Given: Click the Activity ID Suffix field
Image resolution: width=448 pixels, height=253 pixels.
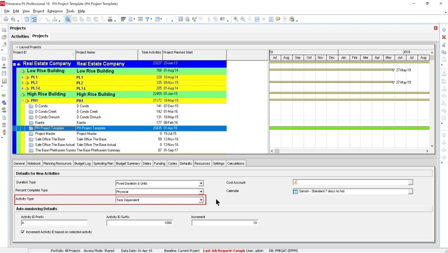Looking at the screenshot, I should coord(140,223).
